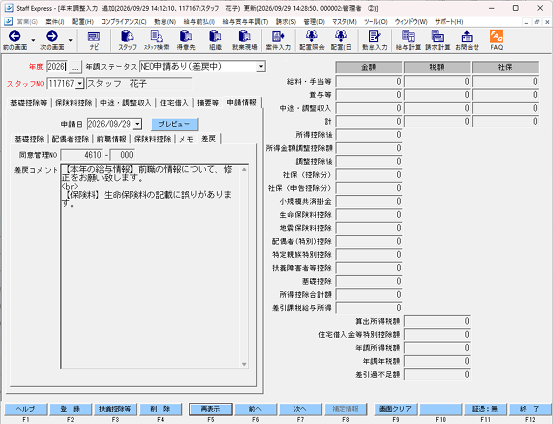
Task: Open the 案件(J) menu
Action: pos(55,22)
